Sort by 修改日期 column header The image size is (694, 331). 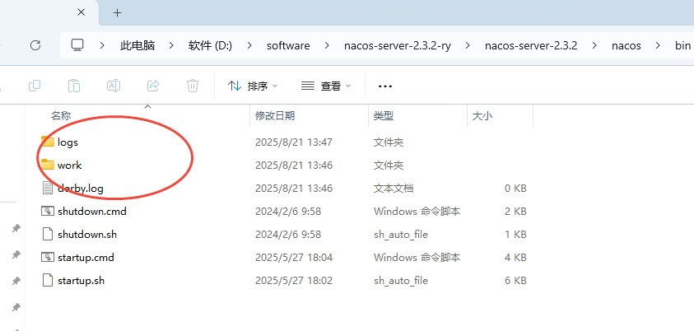point(275,116)
